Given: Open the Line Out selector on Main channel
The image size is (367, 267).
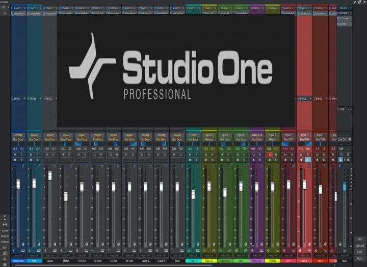Looking at the screenshot, I should point(345,139).
